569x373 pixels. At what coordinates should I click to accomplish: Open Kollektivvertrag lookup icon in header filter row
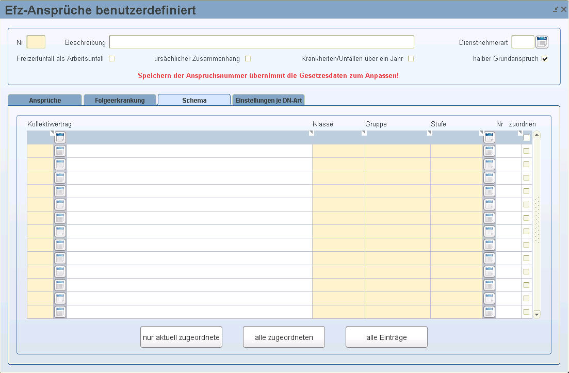(60, 137)
